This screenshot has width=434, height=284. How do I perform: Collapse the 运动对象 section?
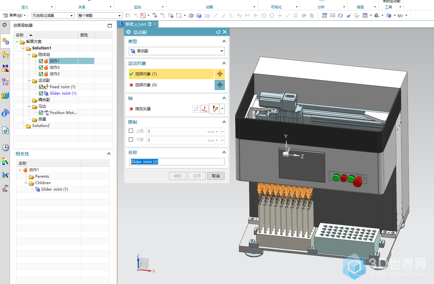point(224,63)
